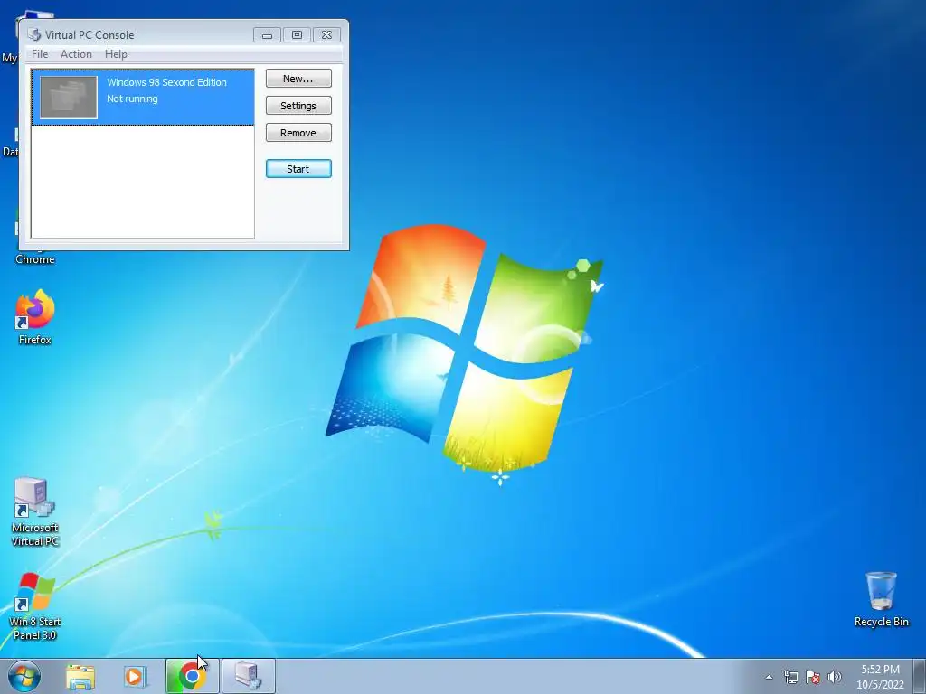926x694 pixels.
Task: Open the Action Center flag icon
Action: (x=813, y=677)
